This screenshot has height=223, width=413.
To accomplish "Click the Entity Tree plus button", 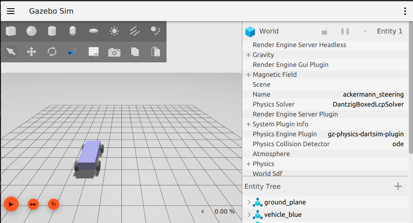I will pyautogui.click(x=398, y=187).
